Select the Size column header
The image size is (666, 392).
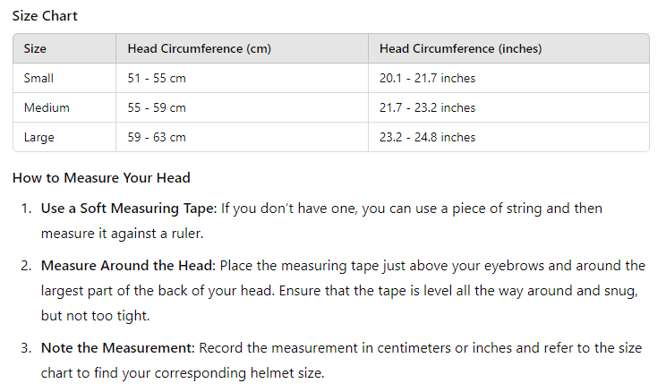point(36,48)
